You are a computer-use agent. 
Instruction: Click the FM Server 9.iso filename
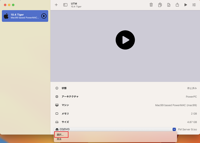point(187,129)
